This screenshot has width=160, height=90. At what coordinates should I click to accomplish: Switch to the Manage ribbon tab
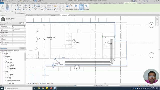click(62, 3)
